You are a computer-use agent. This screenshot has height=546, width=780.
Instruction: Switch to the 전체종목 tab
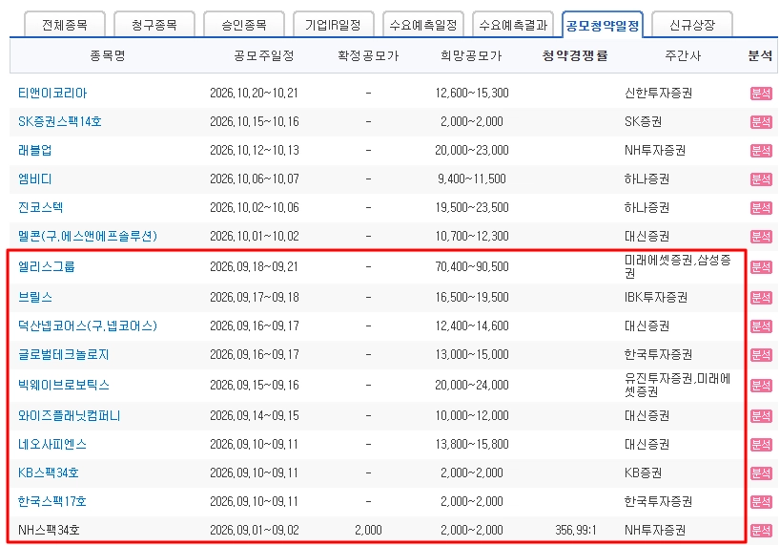click(65, 25)
